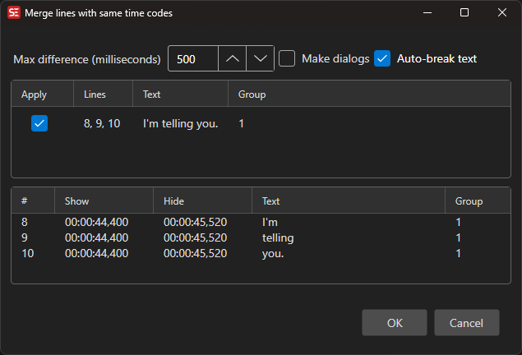Screen dimensions: 522x355
Task: Select row 9 with text "telling"
Action: coord(261,237)
